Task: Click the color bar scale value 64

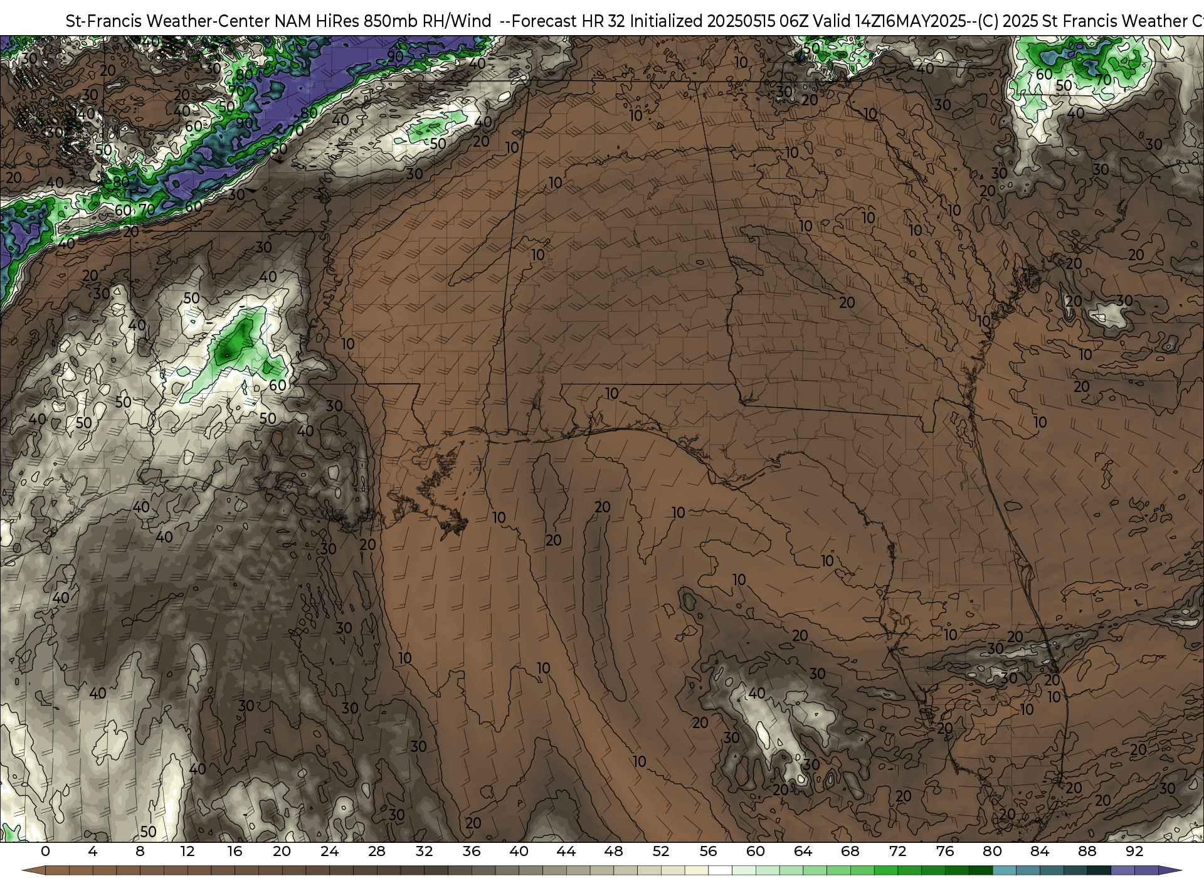Action: [803, 851]
